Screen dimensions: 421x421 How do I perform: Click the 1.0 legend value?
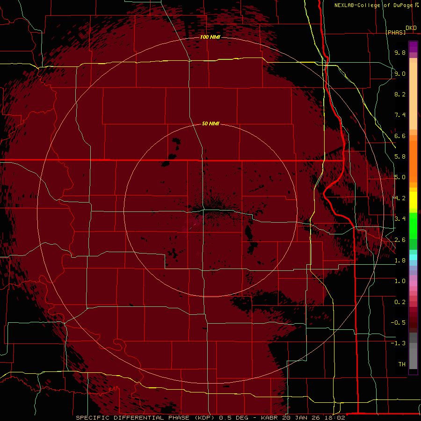coord(400,281)
